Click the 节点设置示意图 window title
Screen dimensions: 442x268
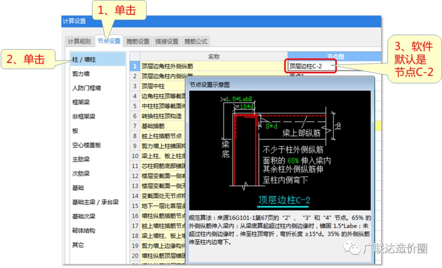point(210,85)
